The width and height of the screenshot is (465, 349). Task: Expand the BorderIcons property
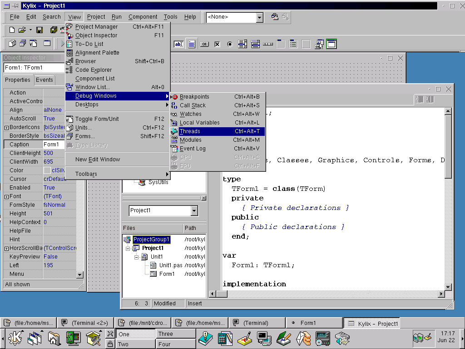point(6,128)
